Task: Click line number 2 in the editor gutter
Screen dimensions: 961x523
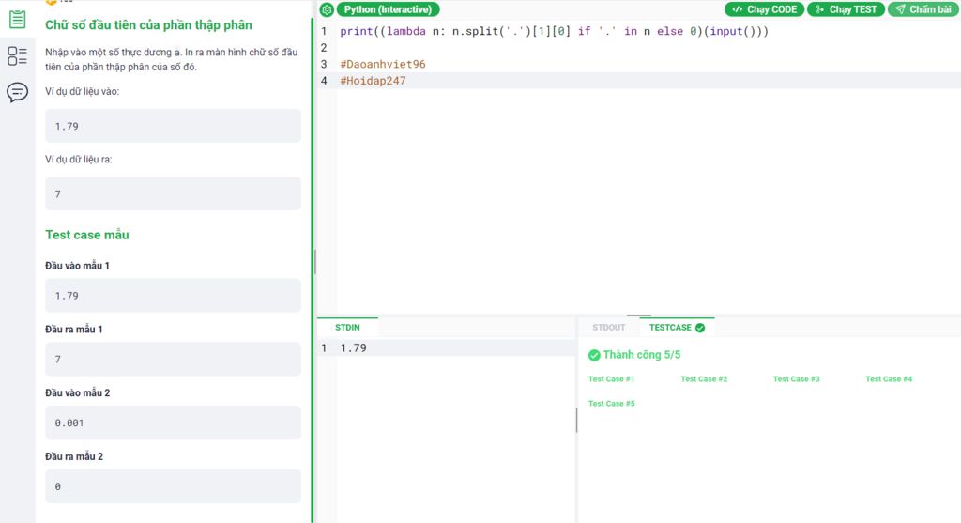Action: [x=324, y=48]
